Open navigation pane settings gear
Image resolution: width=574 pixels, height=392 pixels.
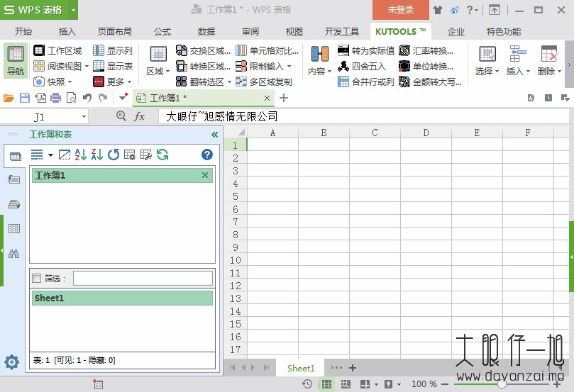pyautogui.click(x=11, y=362)
